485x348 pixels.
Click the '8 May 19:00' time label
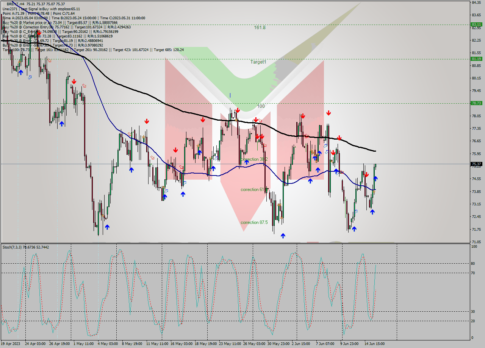coord(132,344)
